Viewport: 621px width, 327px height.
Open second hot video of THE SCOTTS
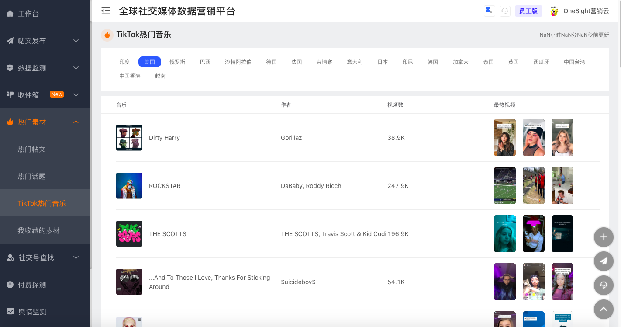pos(534,233)
